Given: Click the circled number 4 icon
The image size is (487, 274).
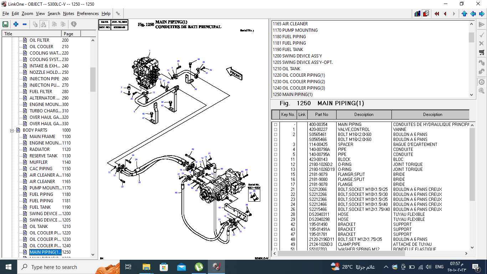Looking at the screenshot, I should [x=482, y=82].
